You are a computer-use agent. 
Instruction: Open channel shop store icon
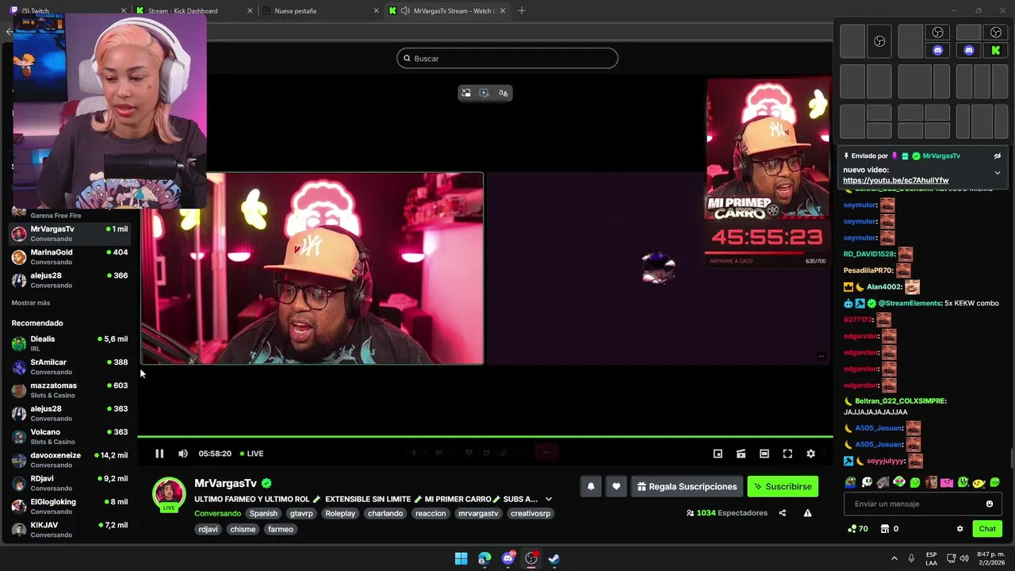click(x=885, y=529)
